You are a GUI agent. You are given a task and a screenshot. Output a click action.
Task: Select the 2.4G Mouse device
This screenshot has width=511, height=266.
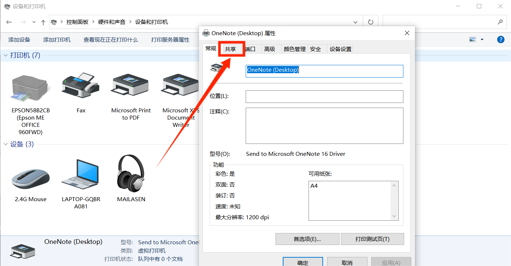coord(31,179)
